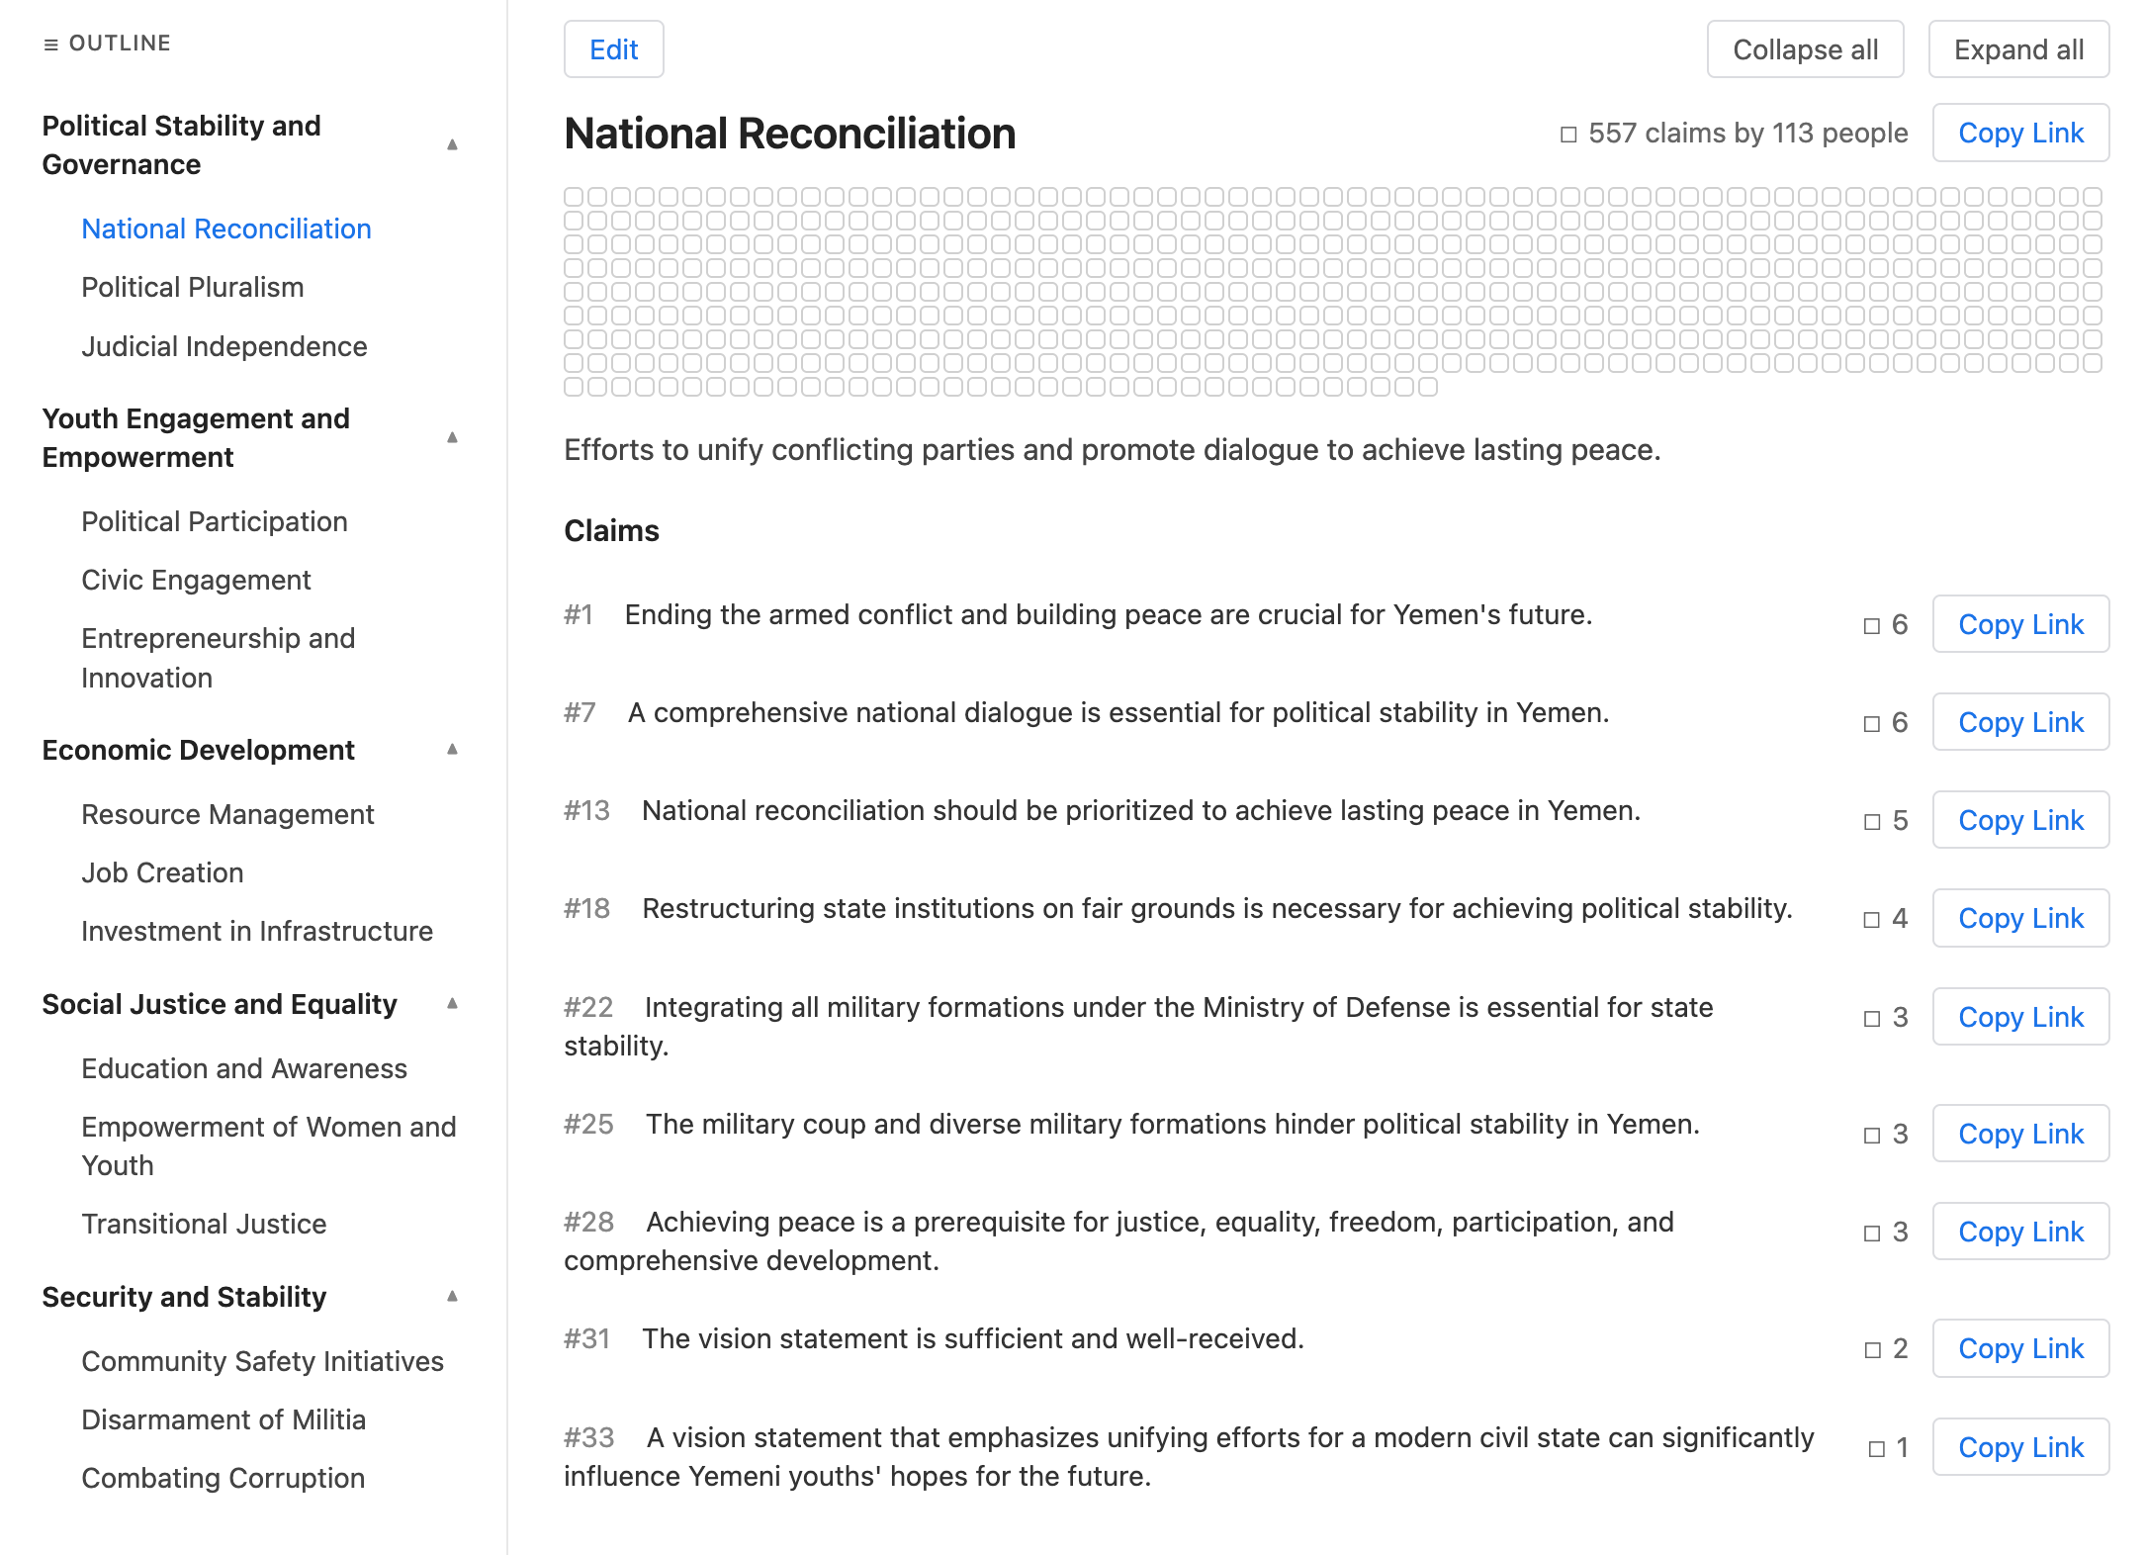Go to Transitional Justice outline item
The height and width of the screenshot is (1555, 2146).
203,1224
